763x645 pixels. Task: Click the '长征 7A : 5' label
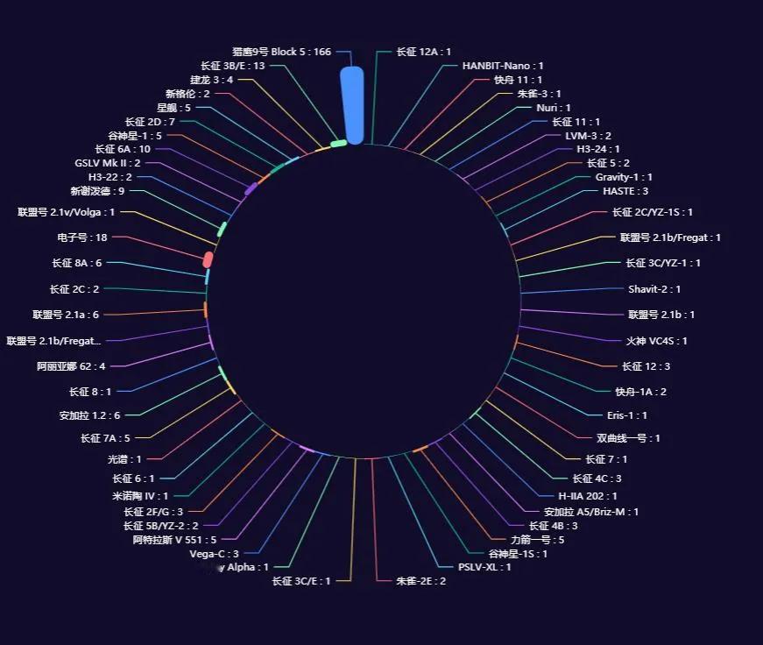pyautogui.click(x=105, y=438)
